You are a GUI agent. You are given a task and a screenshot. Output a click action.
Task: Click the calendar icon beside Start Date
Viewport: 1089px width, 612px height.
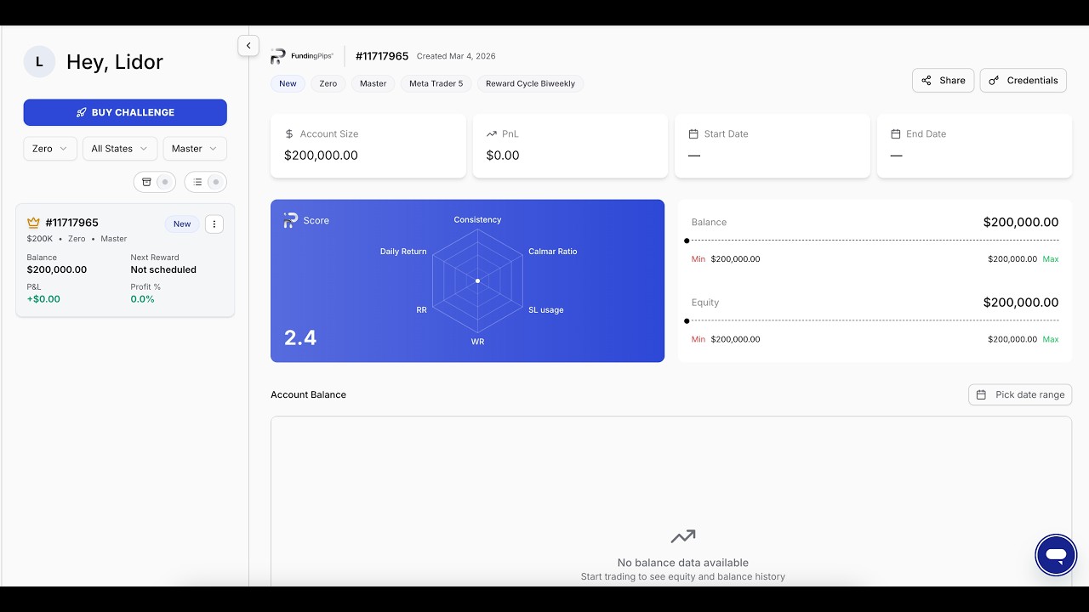693,134
